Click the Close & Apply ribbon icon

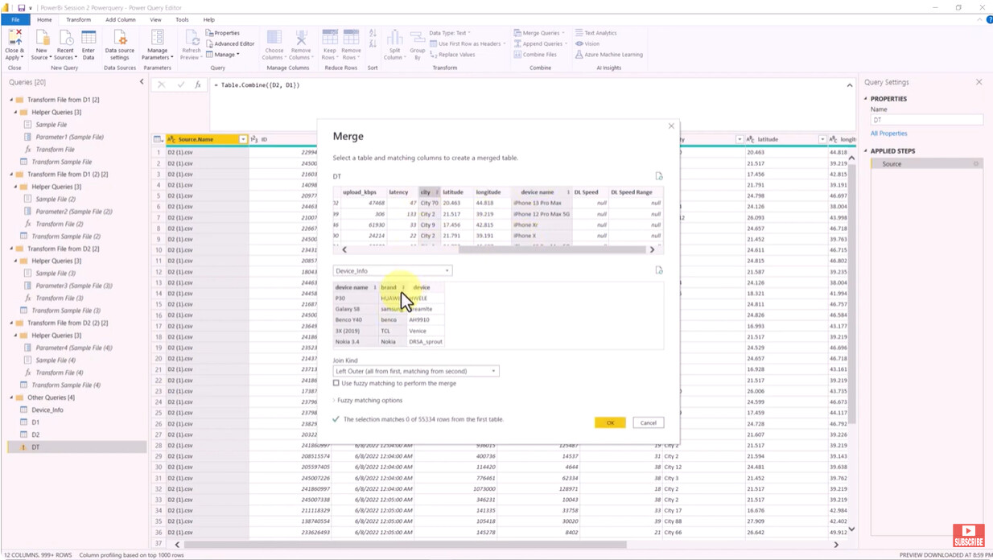(14, 39)
